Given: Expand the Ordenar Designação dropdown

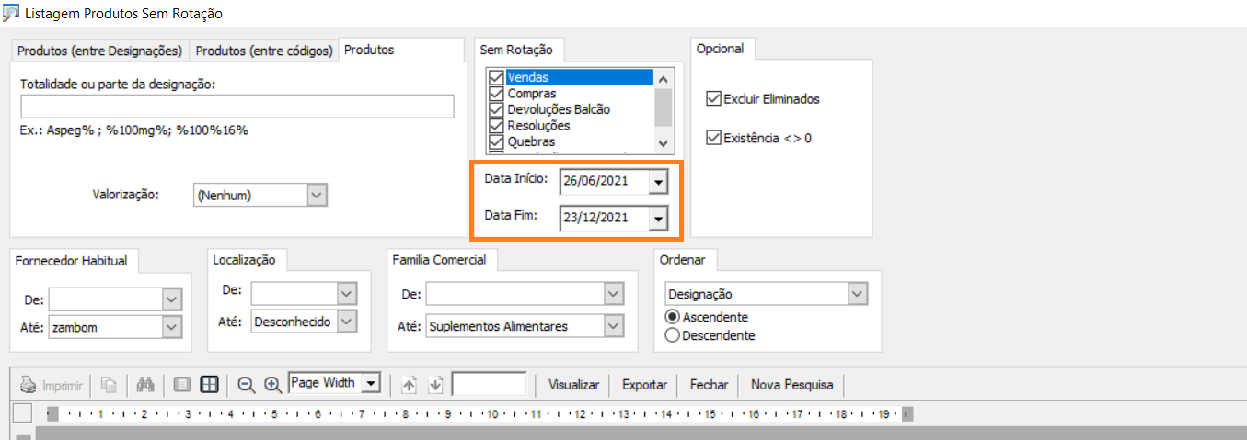Looking at the screenshot, I should 857,294.
